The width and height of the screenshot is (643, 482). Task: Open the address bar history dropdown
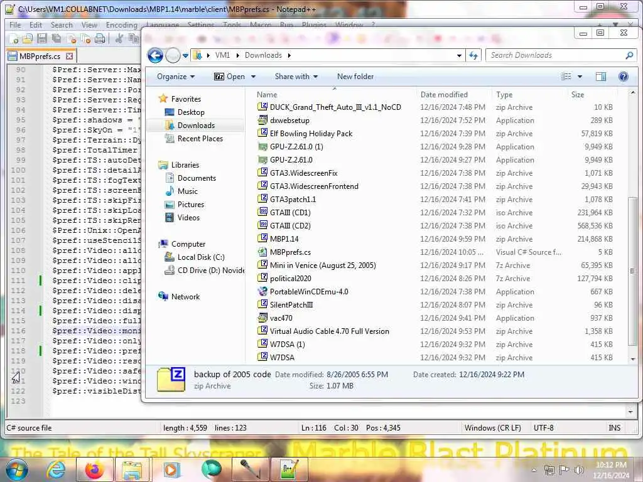coord(459,55)
